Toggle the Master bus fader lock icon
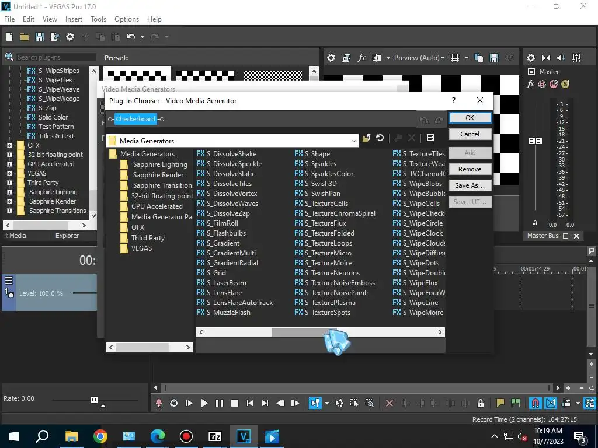The image size is (598, 448). (x=535, y=223)
